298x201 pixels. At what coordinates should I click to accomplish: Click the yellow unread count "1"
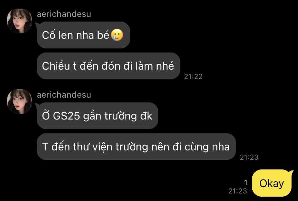click(x=245, y=182)
